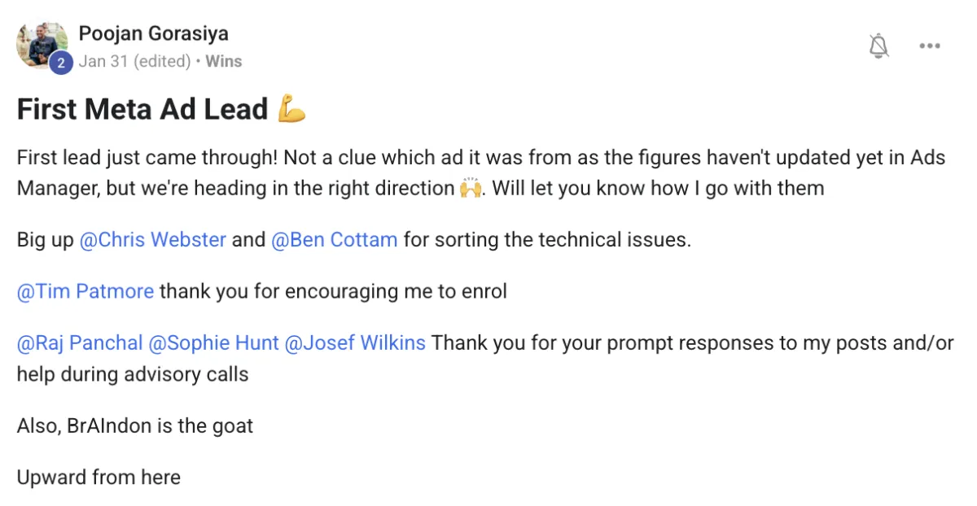Image resolution: width=977 pixels, height=506 pixels.
Task: Toggle the post notification bell
Action: (x=878, y=46)
